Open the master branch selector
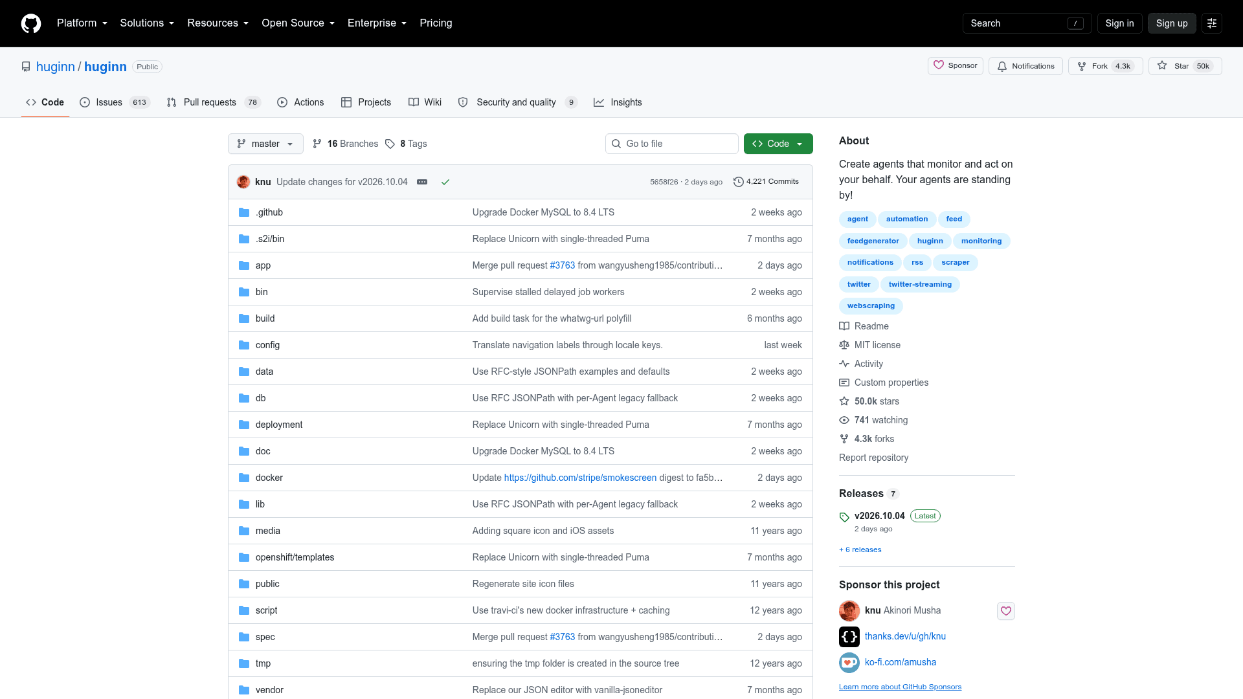Screen dimensions: 1243x699 (265, 144)
